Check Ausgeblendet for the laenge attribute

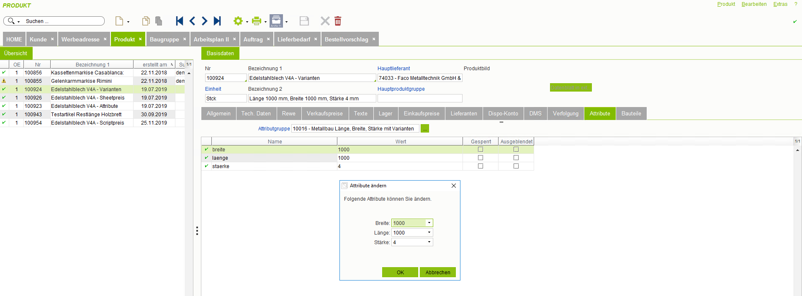coord(516,158)
